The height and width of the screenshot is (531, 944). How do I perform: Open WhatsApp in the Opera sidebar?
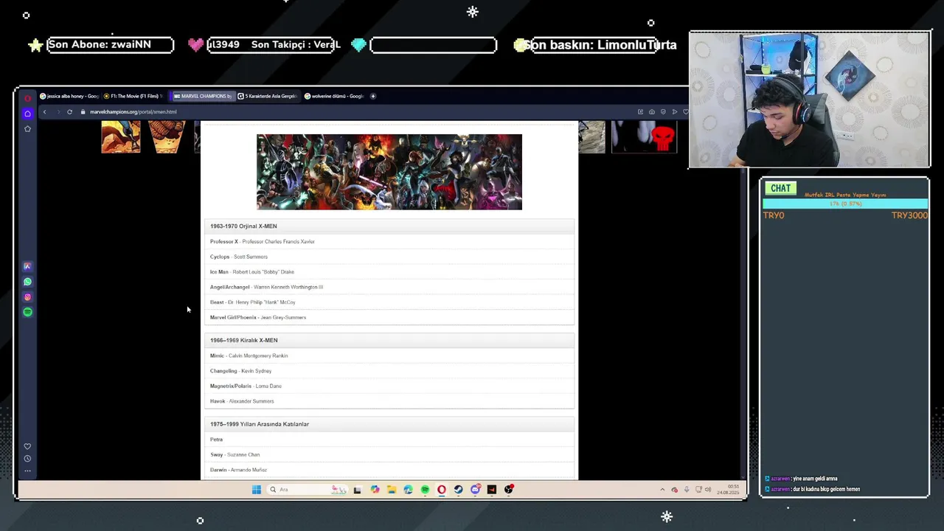click(x=27, y=282)
